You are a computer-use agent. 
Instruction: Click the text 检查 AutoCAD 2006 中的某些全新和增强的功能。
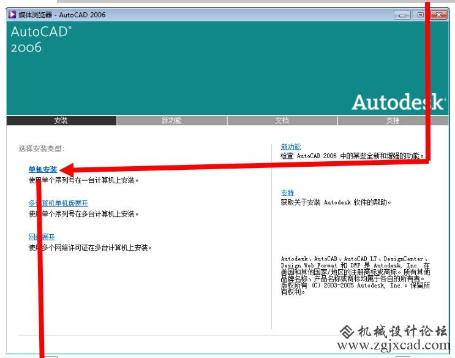click(353, 156)
